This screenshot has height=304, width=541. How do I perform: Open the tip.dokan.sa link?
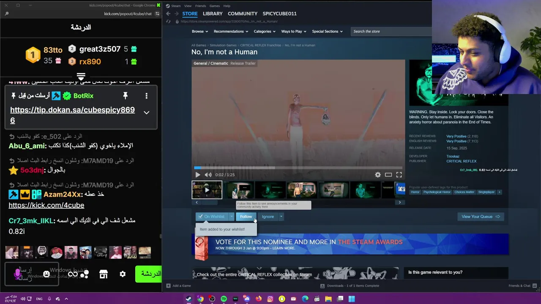[72, 115]
